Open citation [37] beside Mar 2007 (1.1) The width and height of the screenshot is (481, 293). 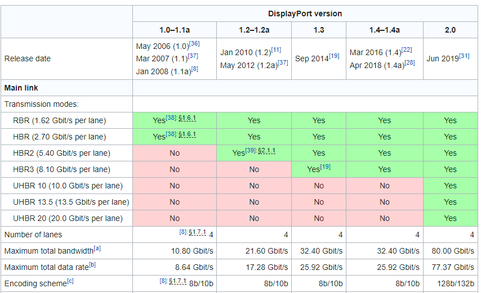point(193,56)
